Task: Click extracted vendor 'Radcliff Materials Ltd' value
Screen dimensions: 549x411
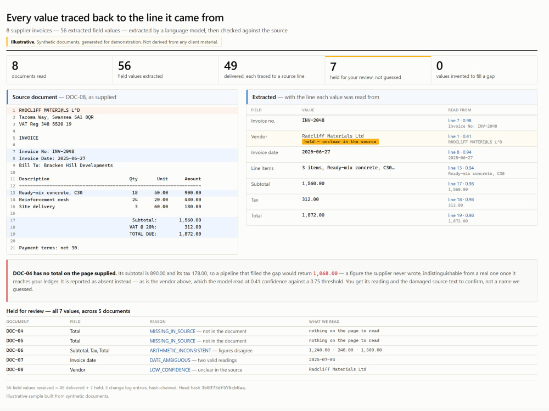Action: pos(333,136)
